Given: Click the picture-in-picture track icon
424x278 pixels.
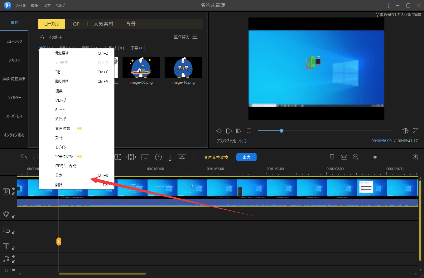Looking at the screenshot, I should tap(6, 230).
